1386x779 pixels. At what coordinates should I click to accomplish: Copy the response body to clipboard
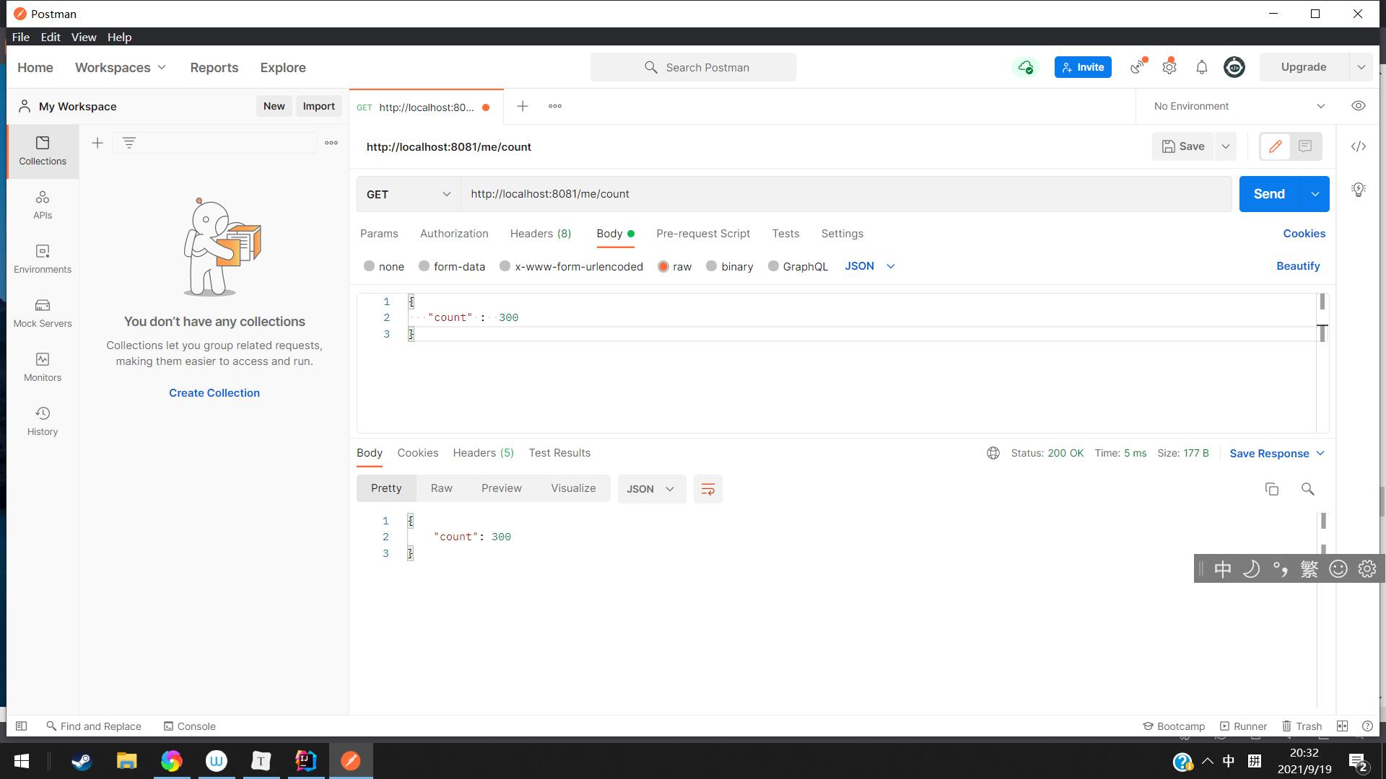(1272, 489)
